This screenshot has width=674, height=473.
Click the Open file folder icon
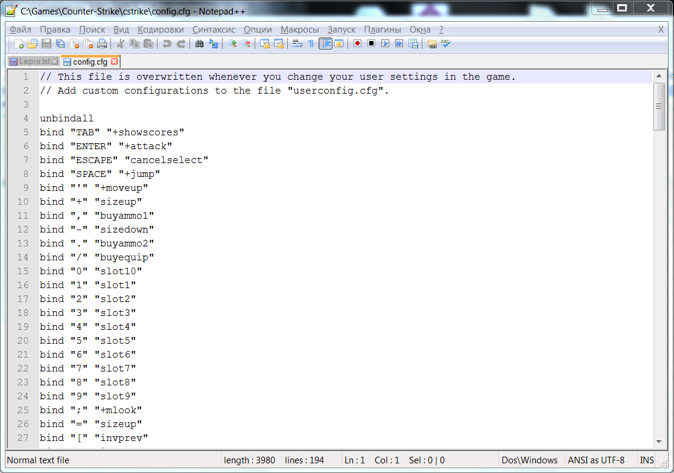pos(33,44)
